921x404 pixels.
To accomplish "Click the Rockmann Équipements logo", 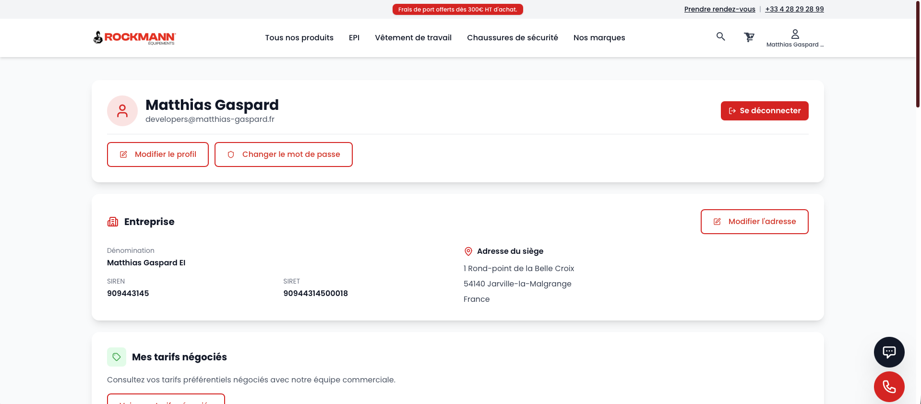I will [134, 38].
